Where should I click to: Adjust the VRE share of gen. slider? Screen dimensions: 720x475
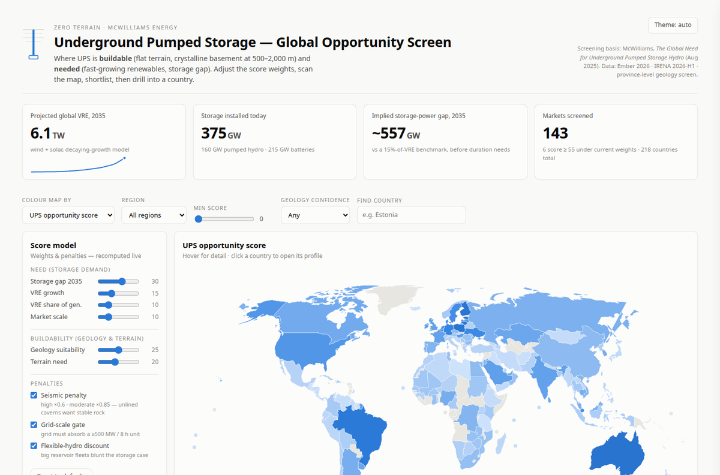118,305
